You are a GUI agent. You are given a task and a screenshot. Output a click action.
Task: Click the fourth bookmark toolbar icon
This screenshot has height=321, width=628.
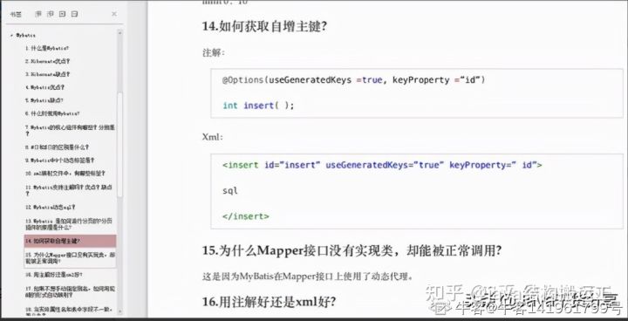(74, 14)
